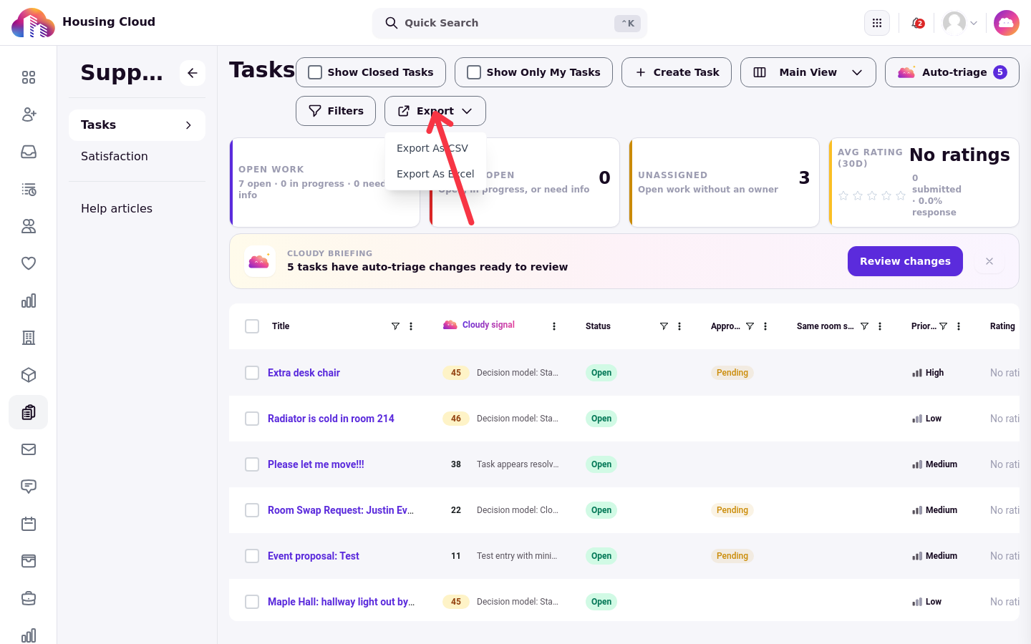Select the Extra desk chair row checkbox
Screen dimensions: 1031x644
coord(252,373)
